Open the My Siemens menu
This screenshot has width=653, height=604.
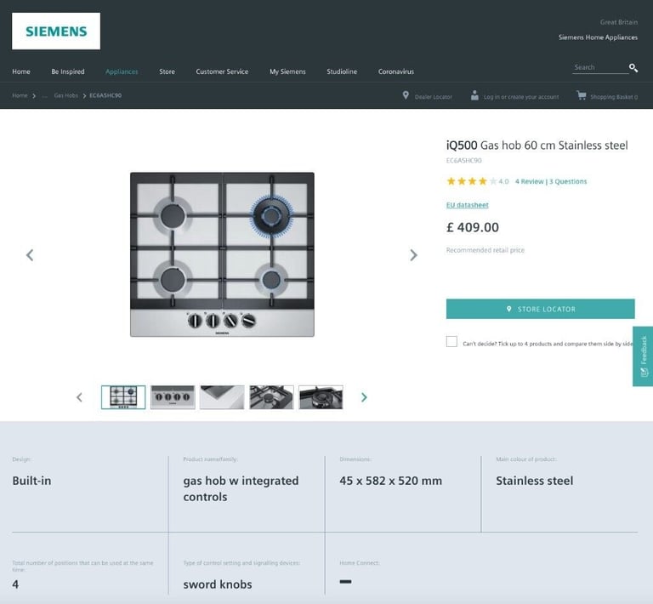[x=287, y=71]
